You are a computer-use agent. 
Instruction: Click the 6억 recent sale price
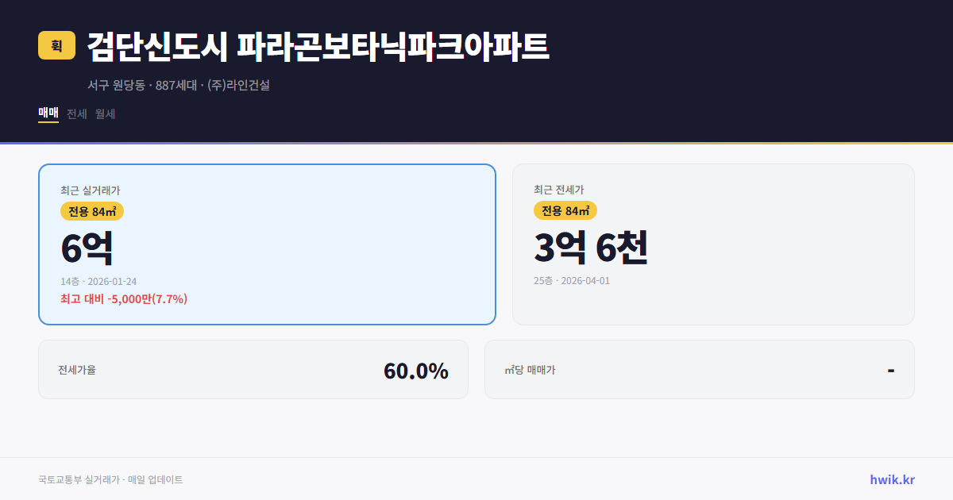(85, 247)
